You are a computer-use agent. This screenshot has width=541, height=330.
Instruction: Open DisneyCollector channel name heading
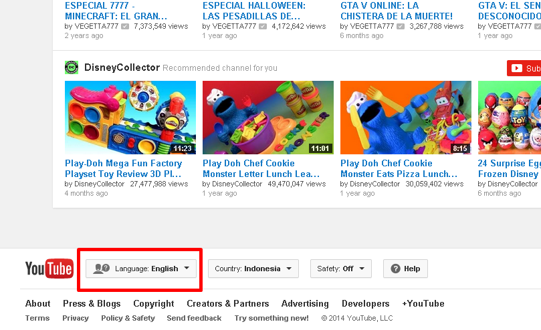(x=122, y=67)
